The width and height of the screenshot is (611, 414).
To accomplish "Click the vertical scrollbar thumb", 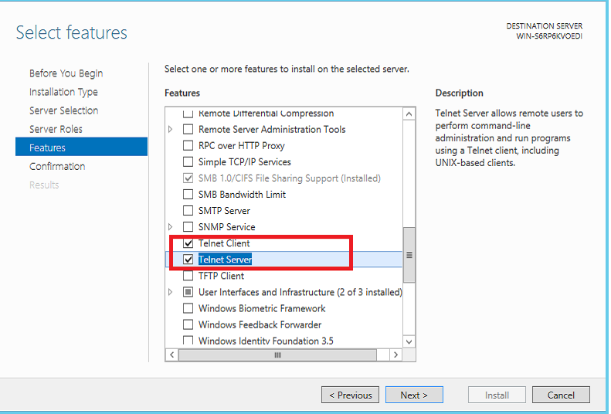I will 409,255.
